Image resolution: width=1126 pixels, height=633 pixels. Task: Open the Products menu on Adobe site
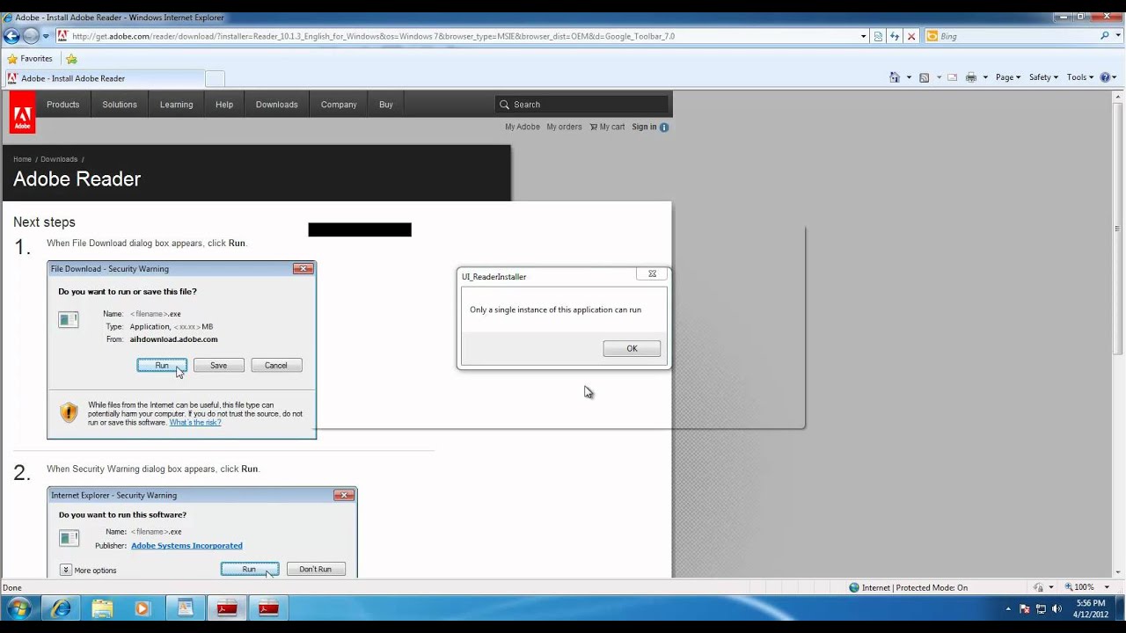(x=63, y=105)
